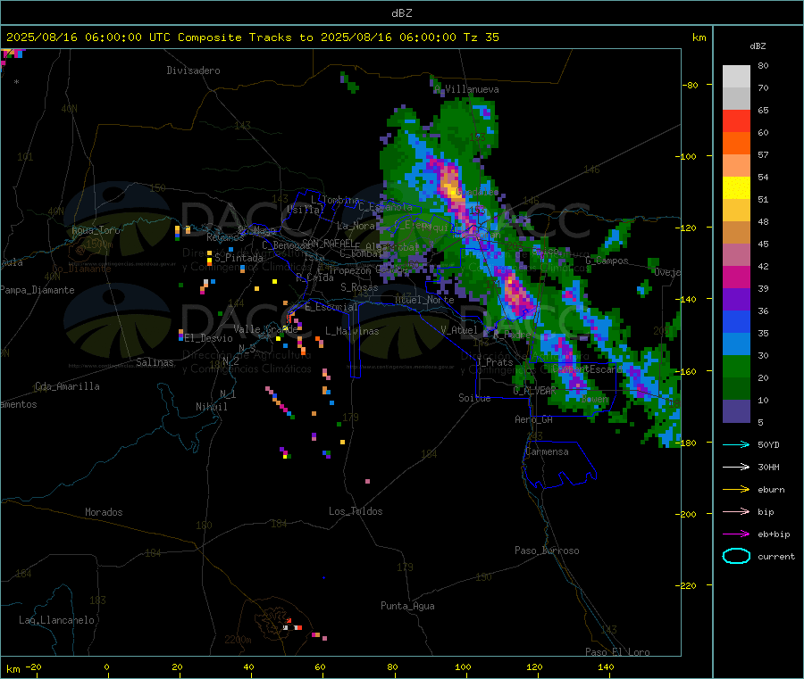Select the green 20-30 dBZ color band
The width and height of the screenshot is (804, 679).
tap(736, 366)
